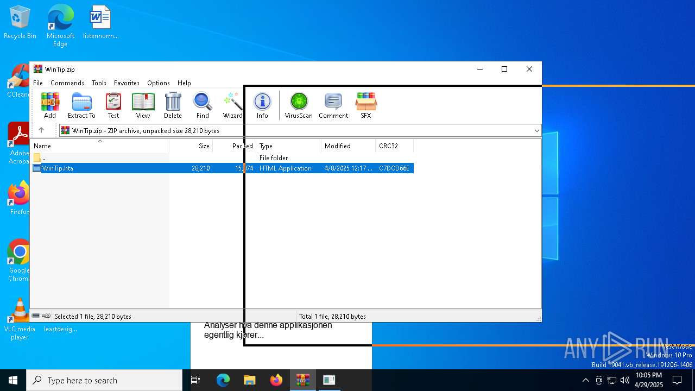This screenshot has height=391, width=695.
Task: Open Adobe Acrobat desktop shortcut
Action: point(20,143)
